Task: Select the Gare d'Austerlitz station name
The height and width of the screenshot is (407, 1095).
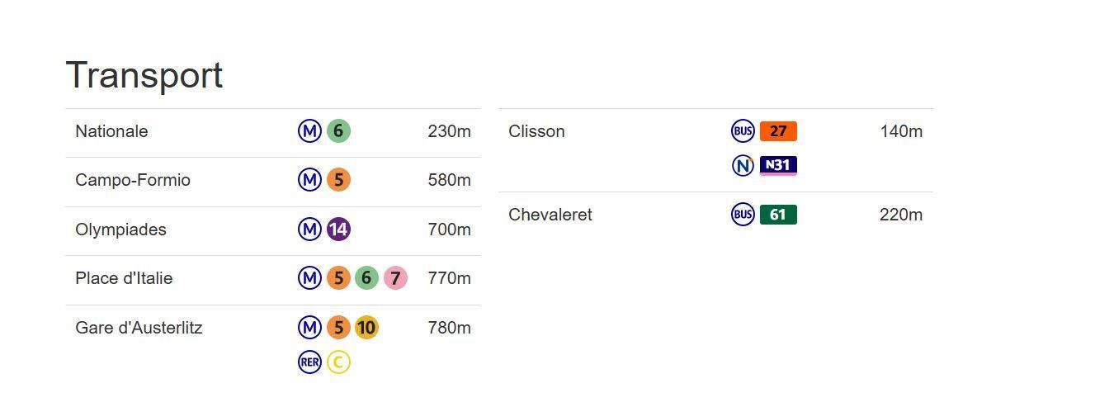Action: [139, 328]
